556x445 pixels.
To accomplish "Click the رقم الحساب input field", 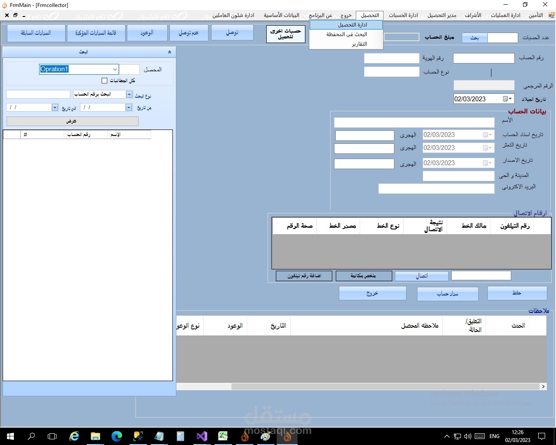I will pyautogui.click(x=484, y=58).
